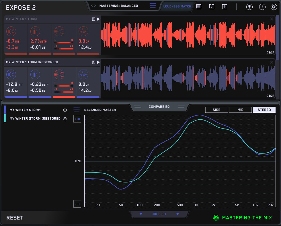Click the +10 dB scale box

click(77, 119)
